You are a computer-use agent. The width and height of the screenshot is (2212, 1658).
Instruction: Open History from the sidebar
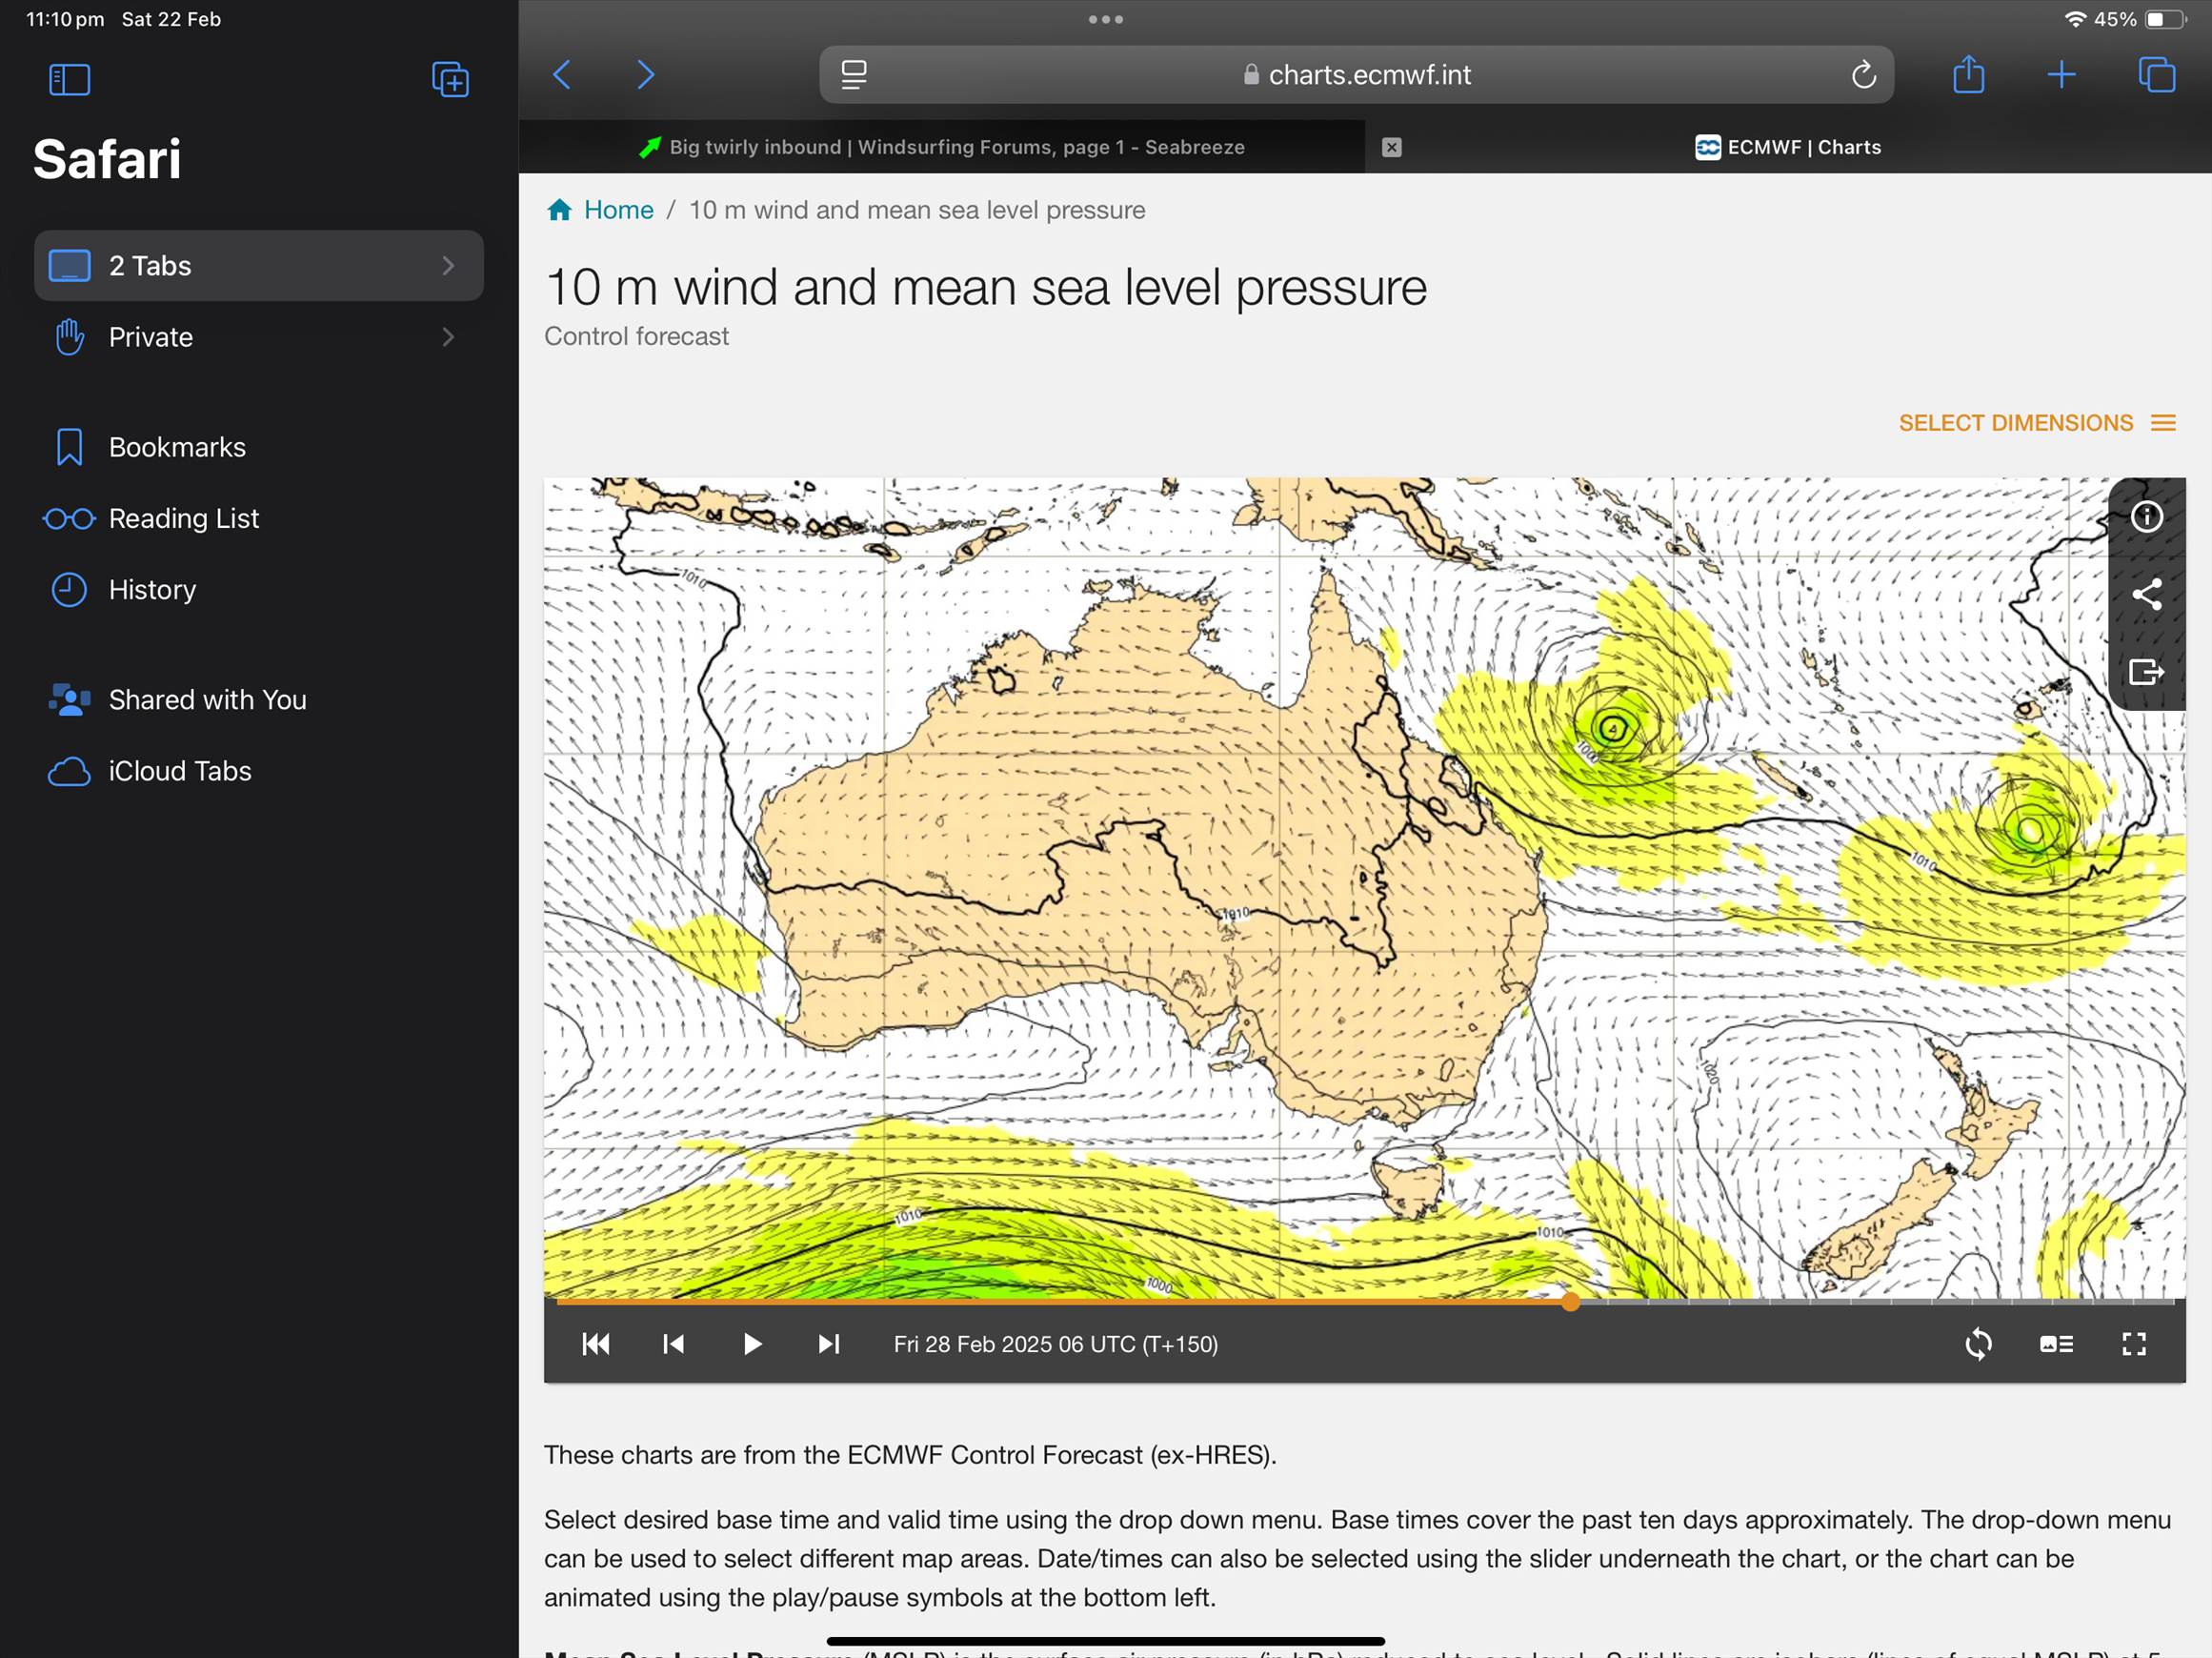[x=152, y=590]
